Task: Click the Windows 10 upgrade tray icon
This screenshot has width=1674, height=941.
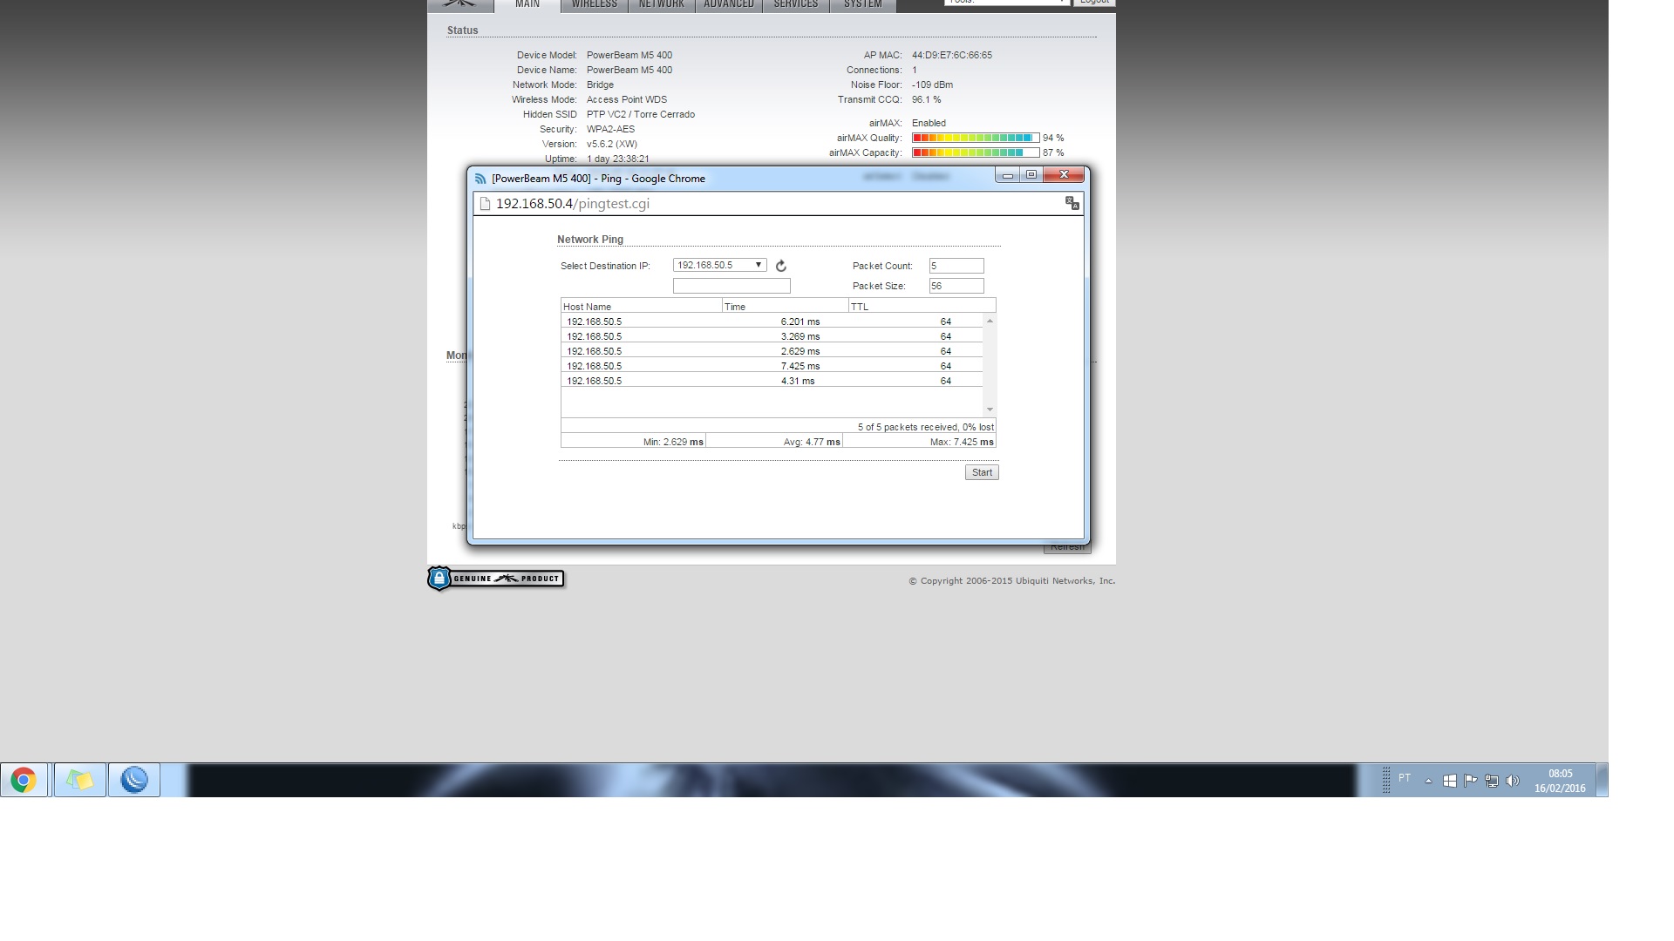Action: coord(1449,781)
